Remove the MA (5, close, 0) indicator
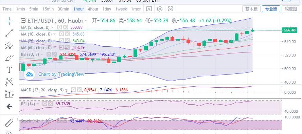The width and height of the screenshot is (302, 134). [66, 27]
